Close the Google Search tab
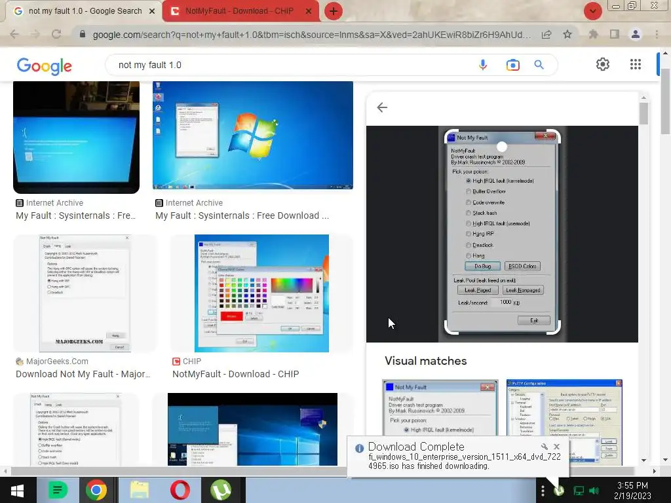 (x=152, y=12)
